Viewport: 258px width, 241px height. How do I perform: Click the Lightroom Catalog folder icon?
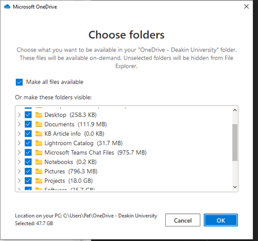39,143
